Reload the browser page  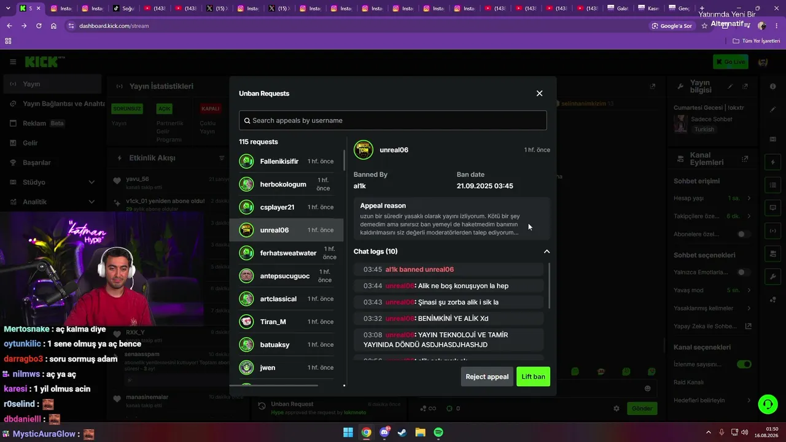coord(39,26)
